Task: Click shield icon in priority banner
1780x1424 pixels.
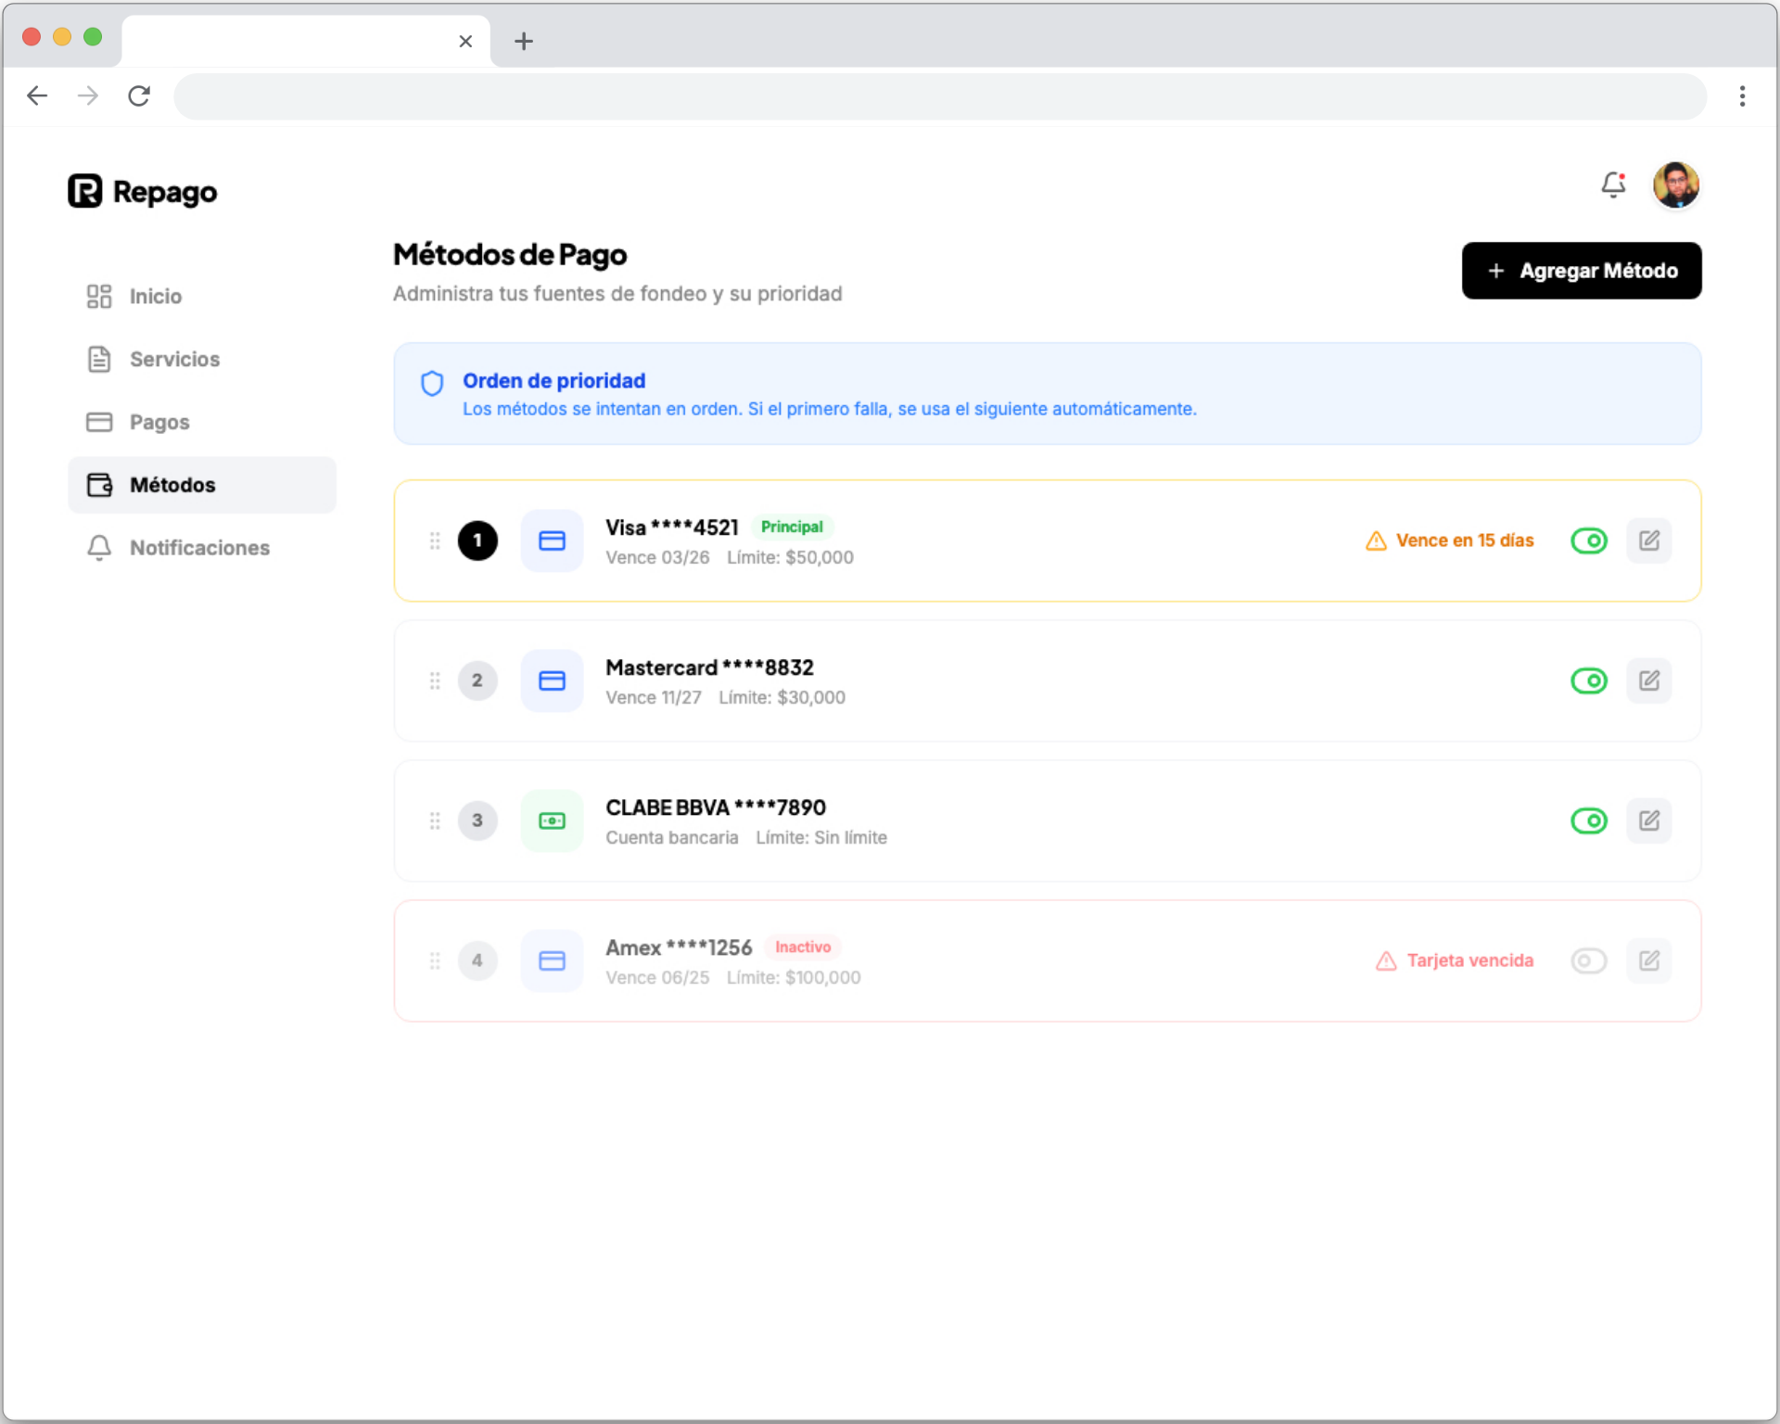Action: pos(432,383)
